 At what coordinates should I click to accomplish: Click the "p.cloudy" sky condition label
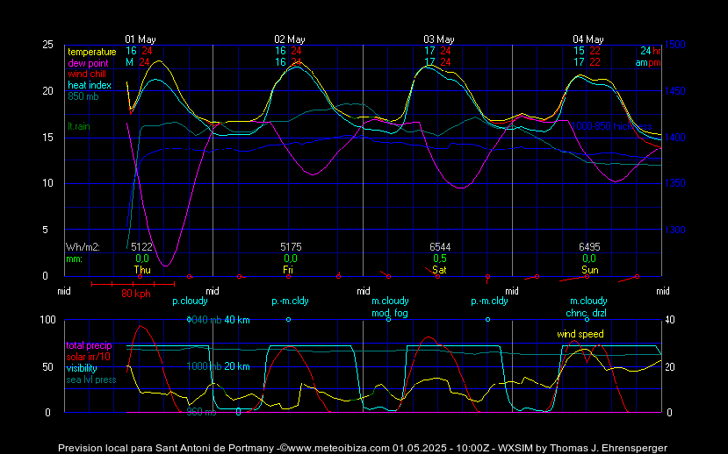click(x=190, y=301)
